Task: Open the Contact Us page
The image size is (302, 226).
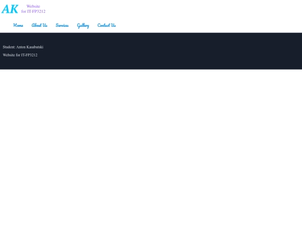Action: (106, 25)
